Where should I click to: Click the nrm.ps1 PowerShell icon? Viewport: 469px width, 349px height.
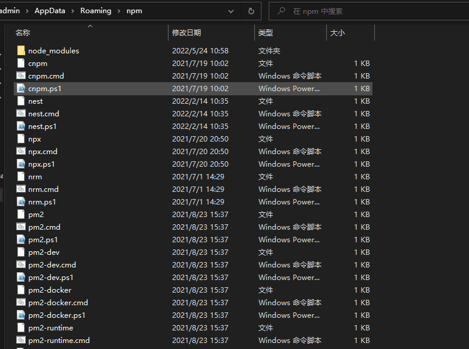[21, 202]
